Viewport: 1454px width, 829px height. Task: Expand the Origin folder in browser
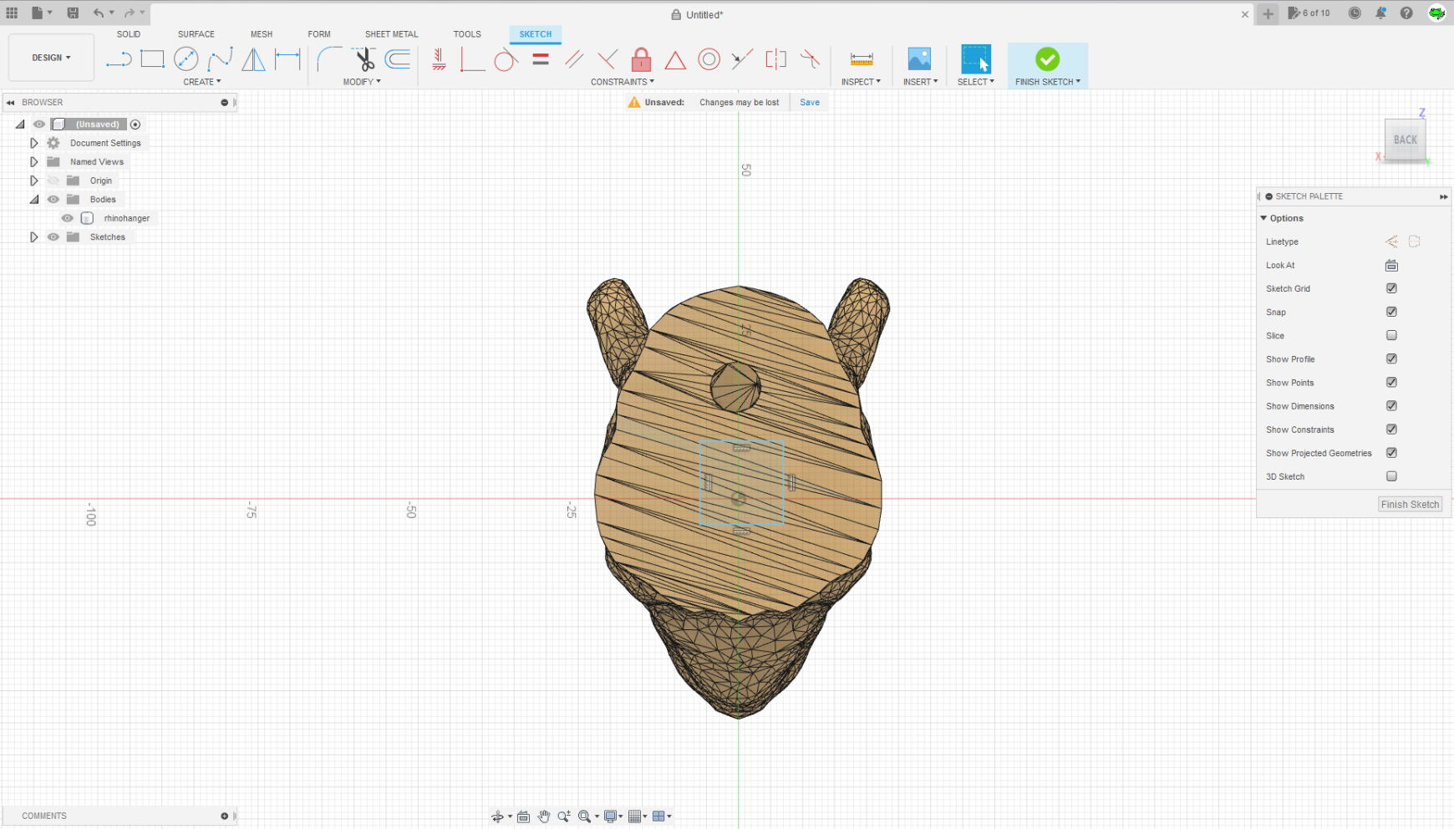tap(33, 180)
